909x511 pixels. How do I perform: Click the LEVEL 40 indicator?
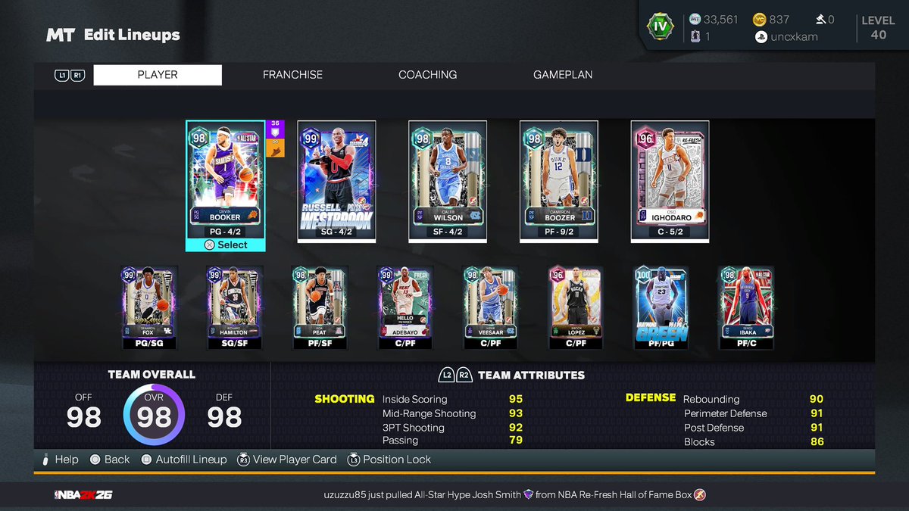tap(878, 27)
